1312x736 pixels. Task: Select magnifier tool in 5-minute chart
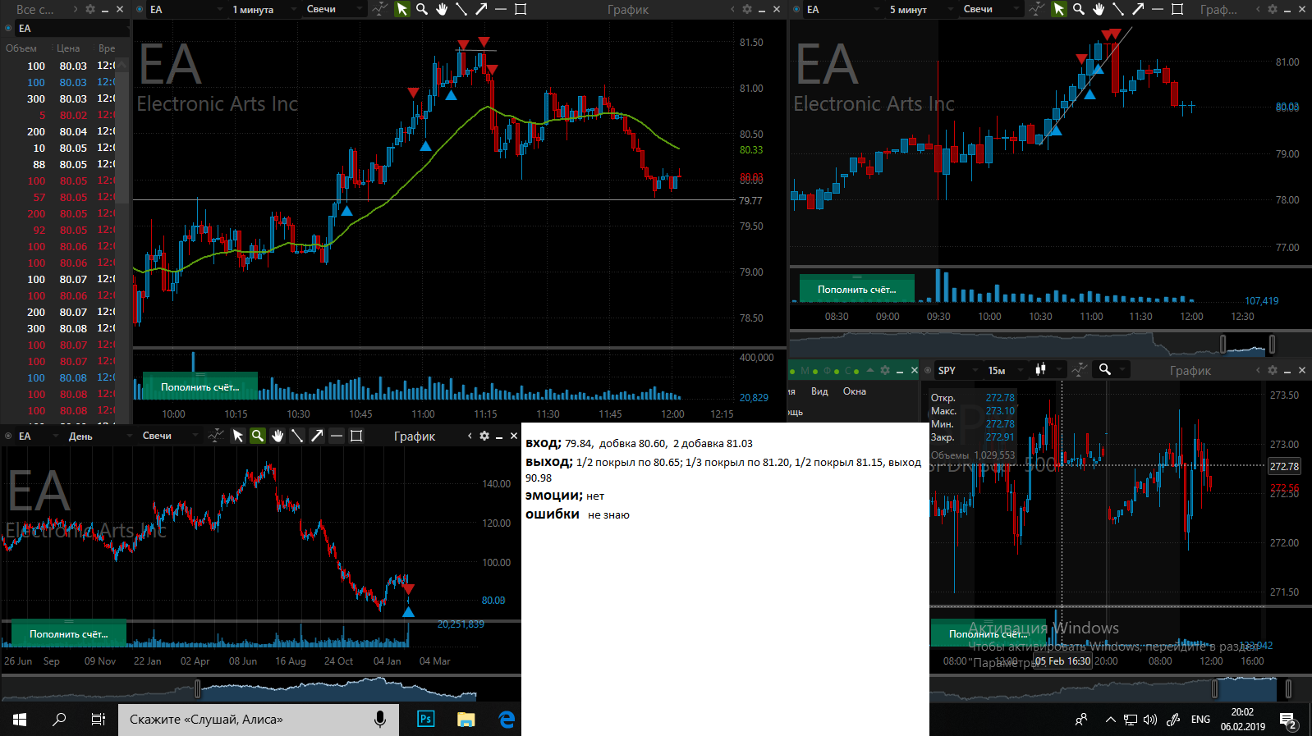[1079, 9]
